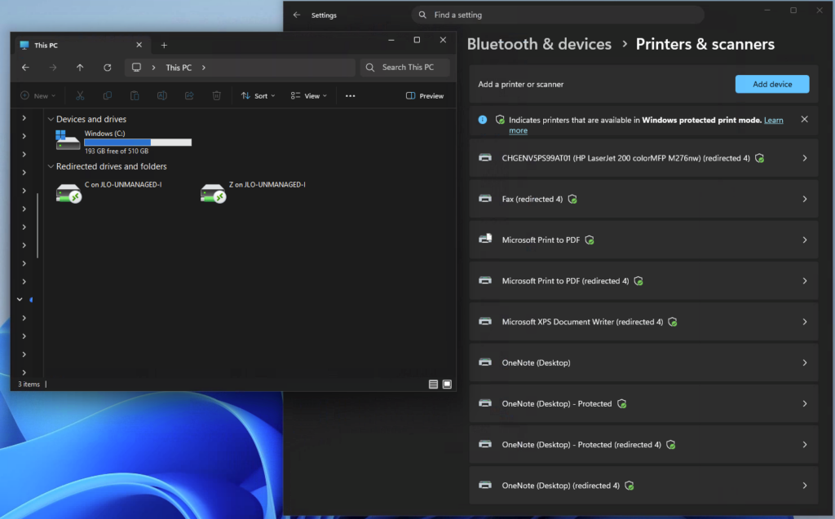The image size is (835, 519).
Task: Click the chevron after This PC breadcrumb
Action: 203,68
